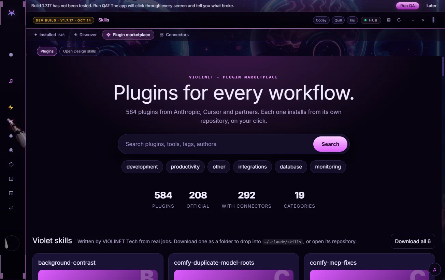Filter by the other category chip
Screen dimensions: 445x280
(x=219, y=167)
